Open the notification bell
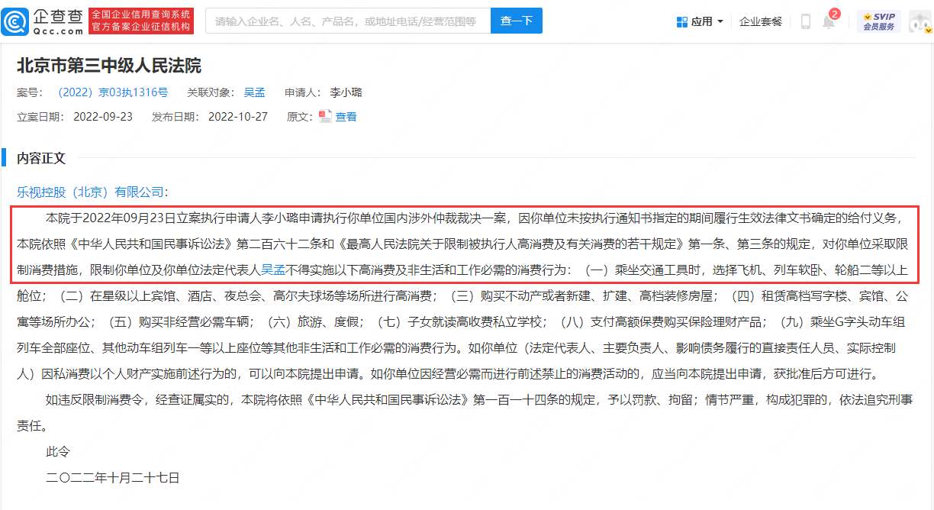Viewport: 934px width, 510px height. pos(828,21)
